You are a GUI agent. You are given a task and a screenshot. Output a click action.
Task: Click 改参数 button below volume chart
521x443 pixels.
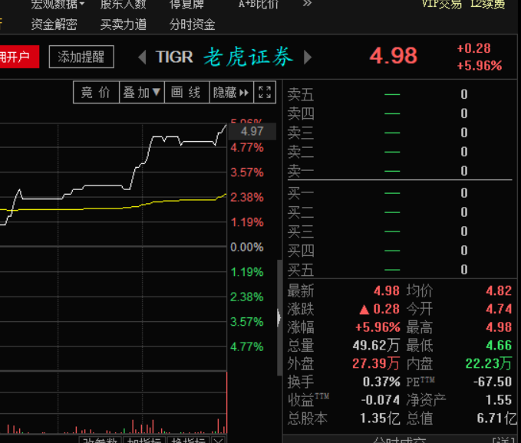click(x=100, y=441)
